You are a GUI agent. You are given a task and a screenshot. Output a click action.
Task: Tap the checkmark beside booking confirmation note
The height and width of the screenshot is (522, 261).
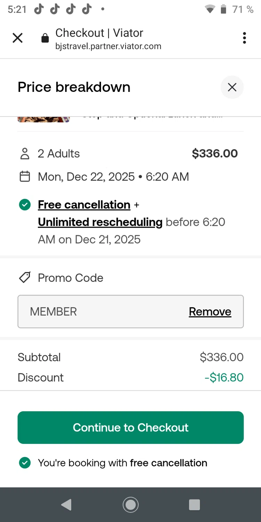tap(25, 463)
